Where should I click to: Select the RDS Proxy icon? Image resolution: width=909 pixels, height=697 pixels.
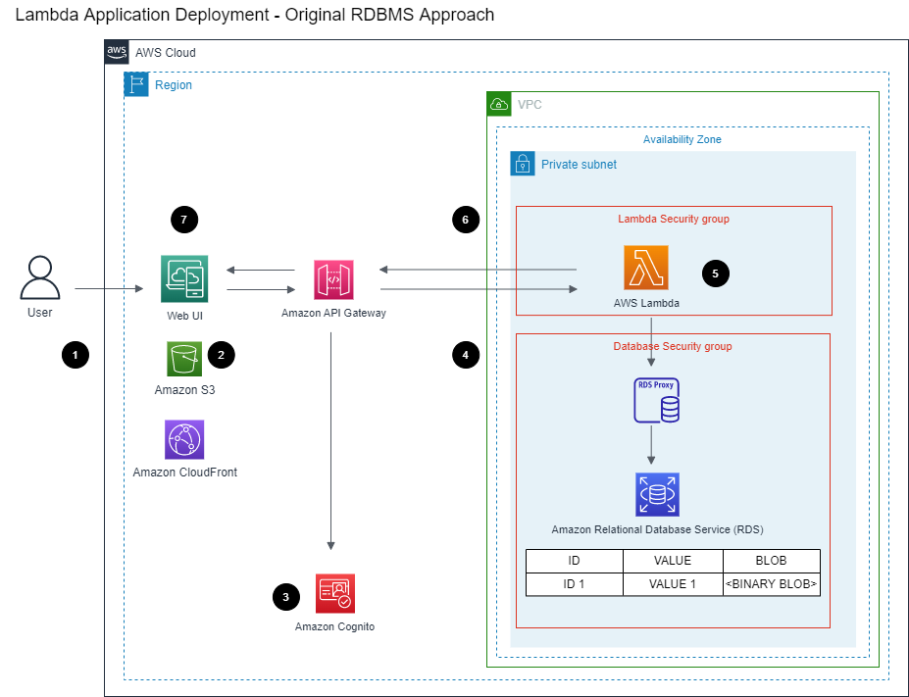point(656,400)
